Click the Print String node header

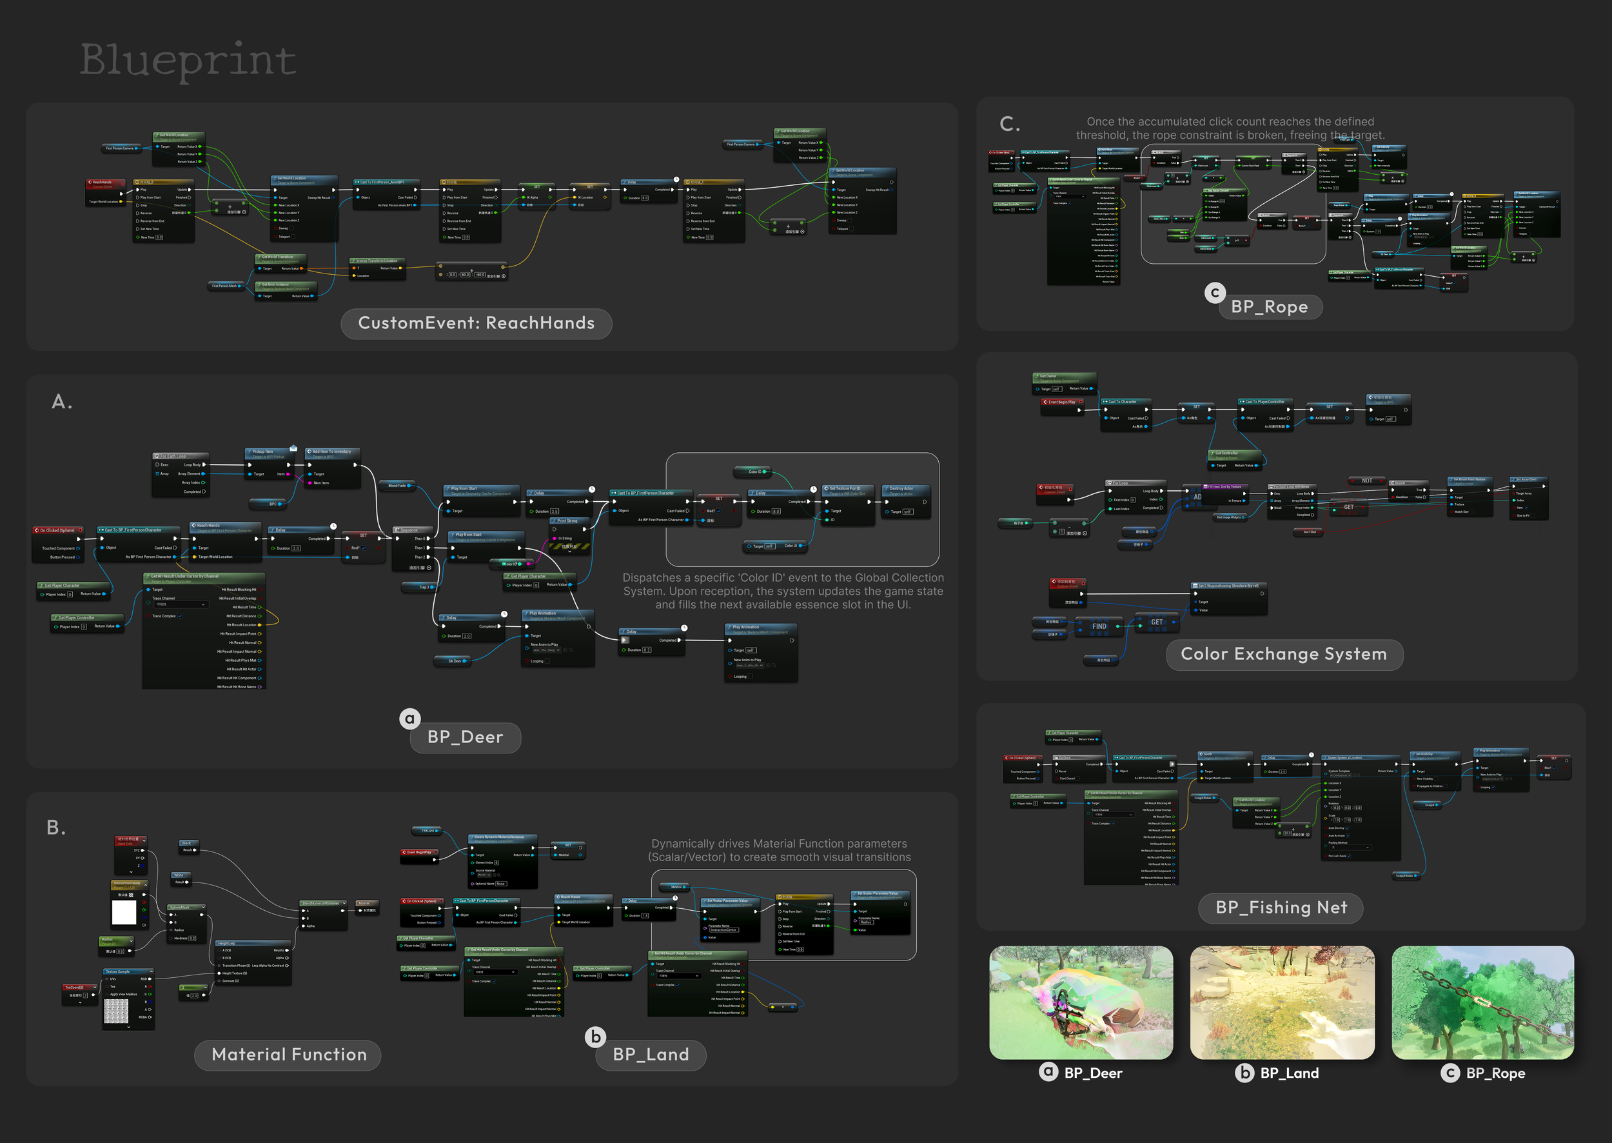(568, 521)
